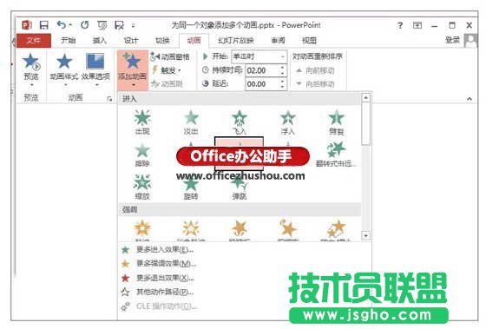Click the 持续时间 duration field 02.00
486x329 pixels.
click(x=262, y=70)
